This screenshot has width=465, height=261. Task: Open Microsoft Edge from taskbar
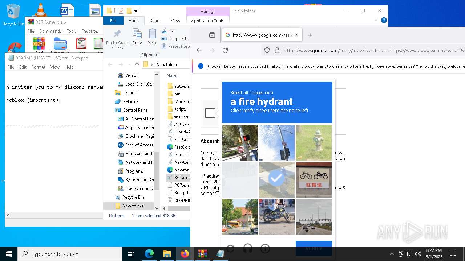click(149, 254)
